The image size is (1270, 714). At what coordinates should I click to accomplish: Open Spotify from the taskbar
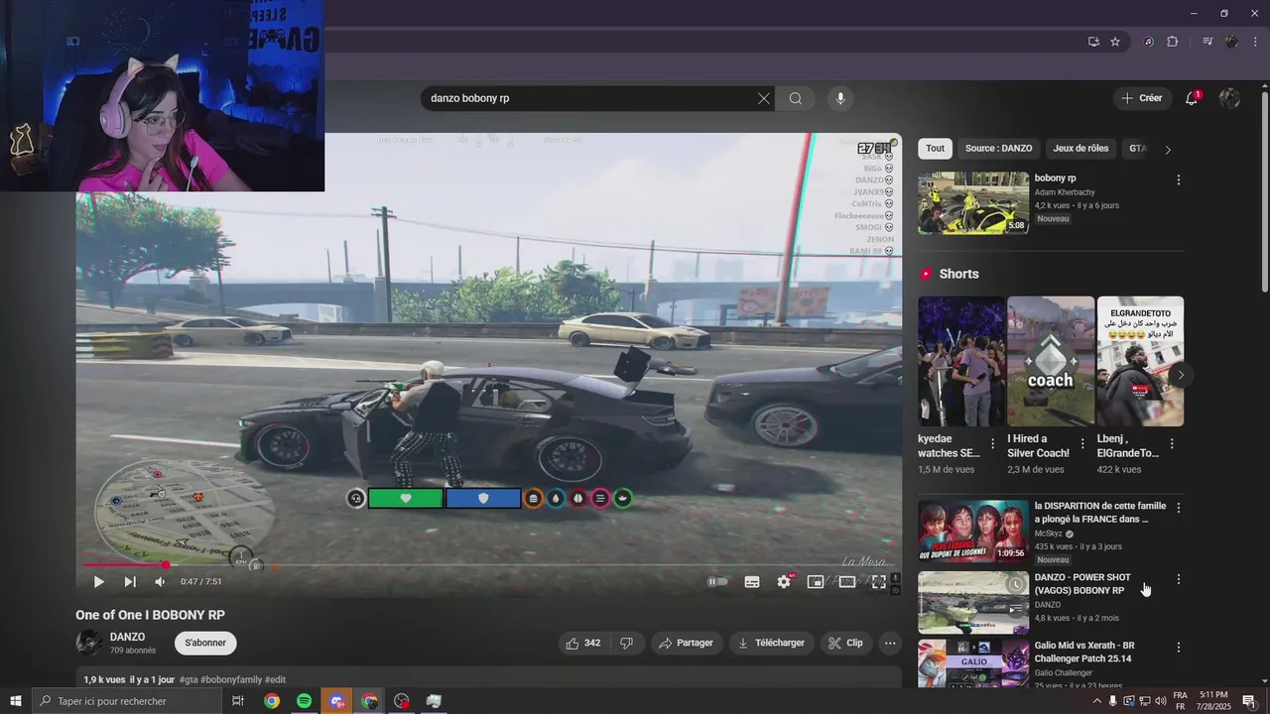(304, 701)
